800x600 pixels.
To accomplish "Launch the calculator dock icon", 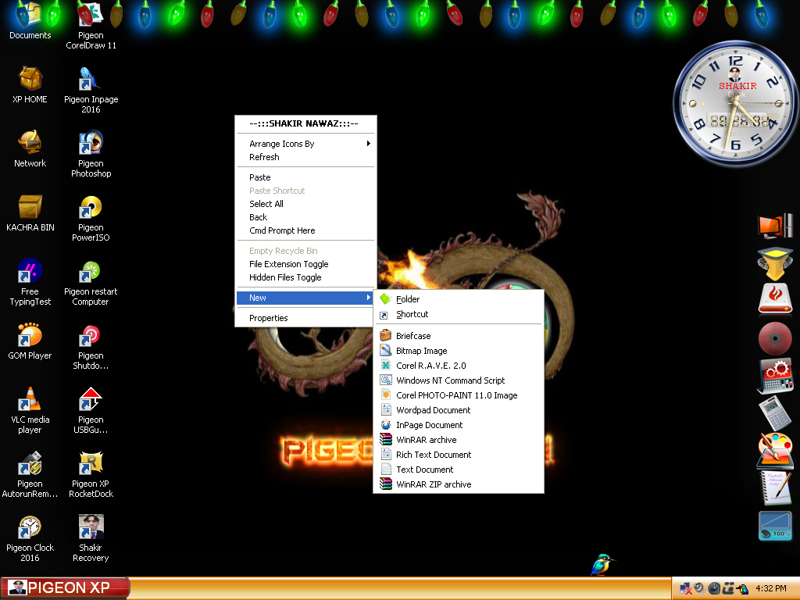I will [x=775, y=413].
